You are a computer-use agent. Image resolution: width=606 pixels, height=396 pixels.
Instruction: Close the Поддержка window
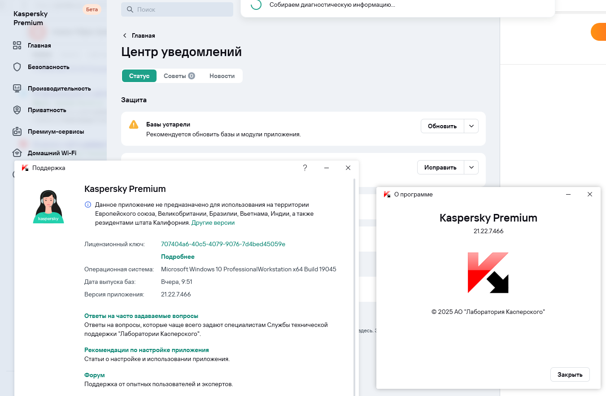[x=348, y=168]
